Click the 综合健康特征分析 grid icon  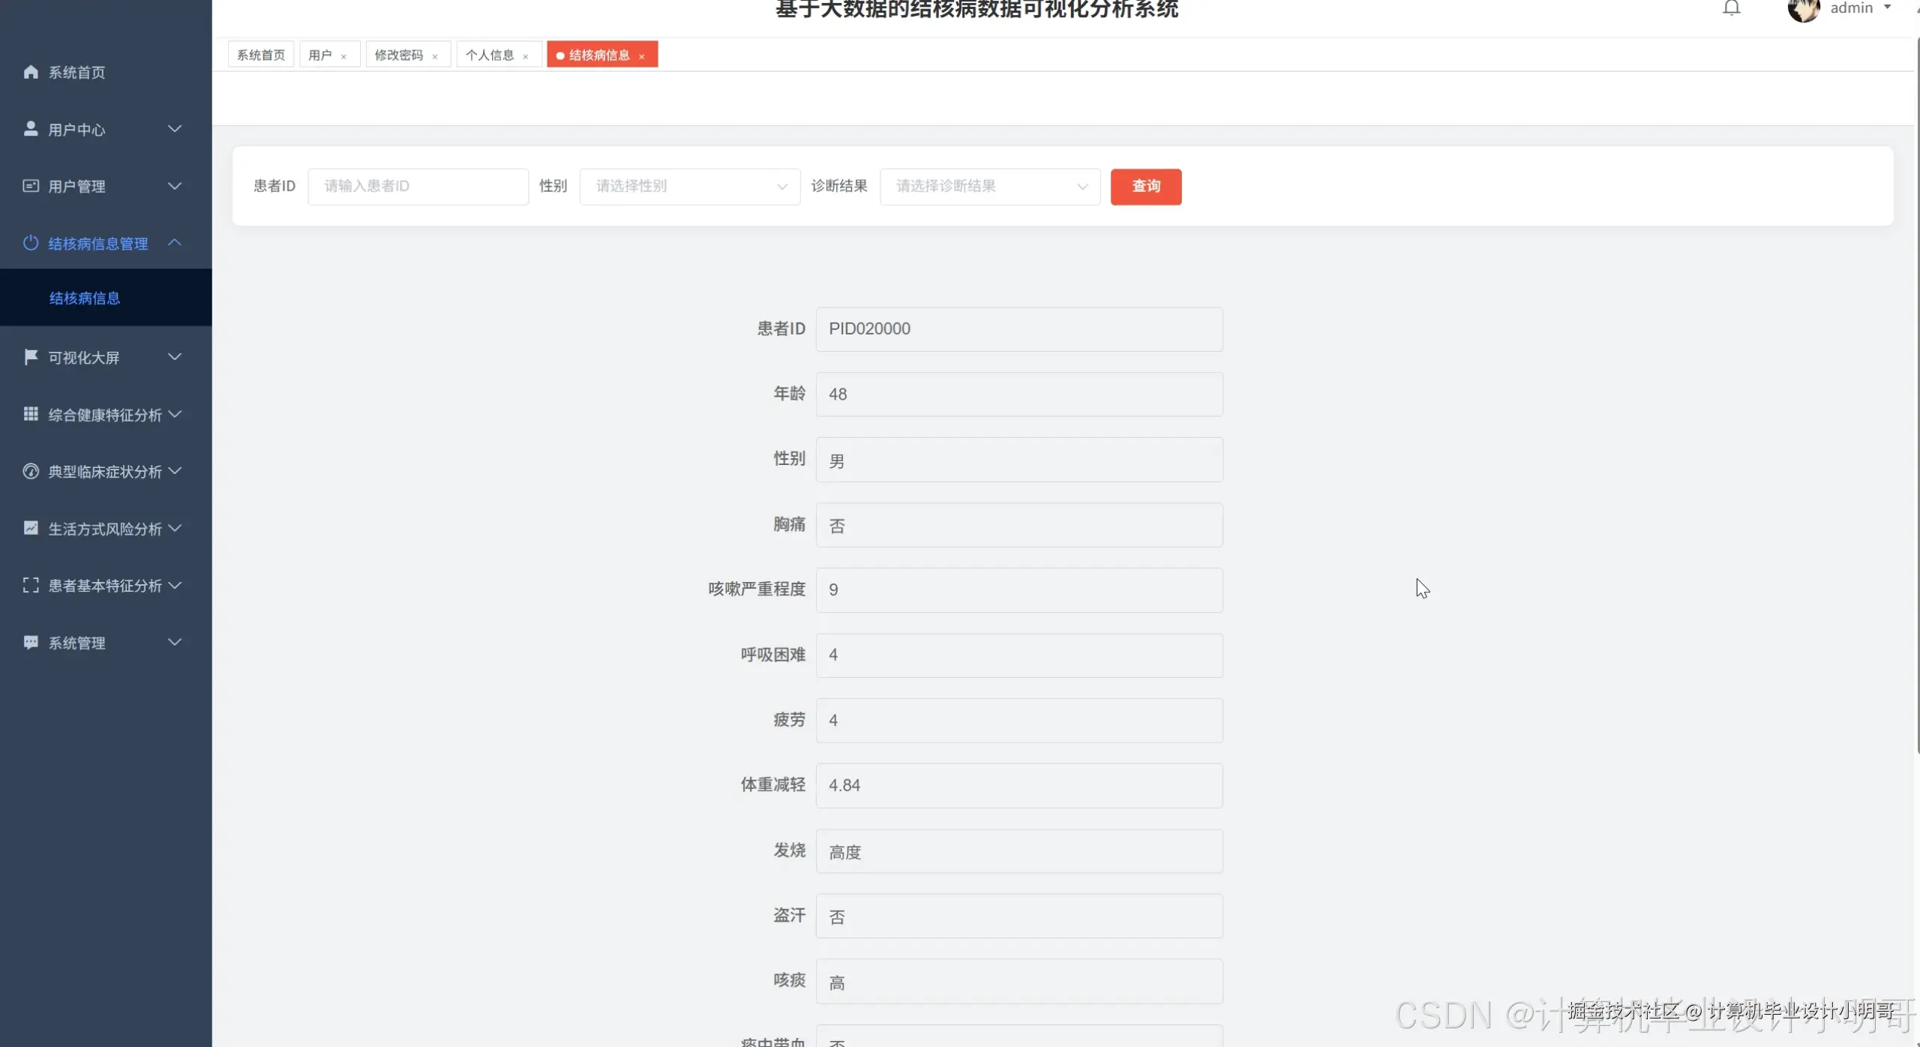pyautogui.click(x=29, y=414)
